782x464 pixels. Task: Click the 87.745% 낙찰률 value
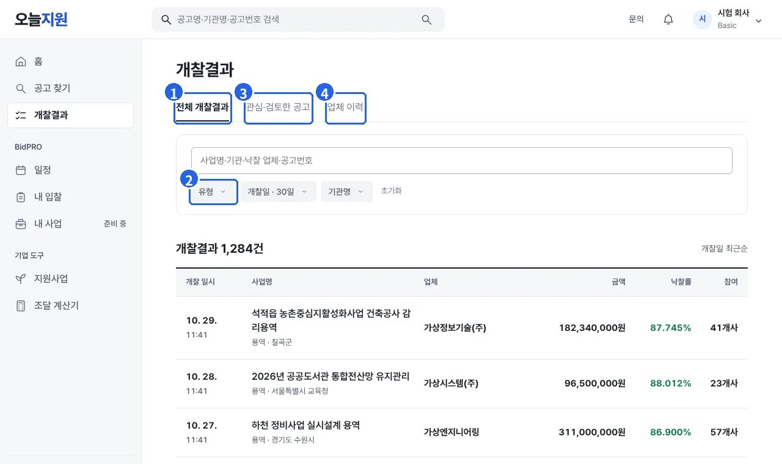(671, 328)
